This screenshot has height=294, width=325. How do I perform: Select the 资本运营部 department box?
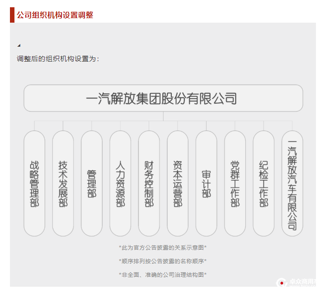pos(178,183)
